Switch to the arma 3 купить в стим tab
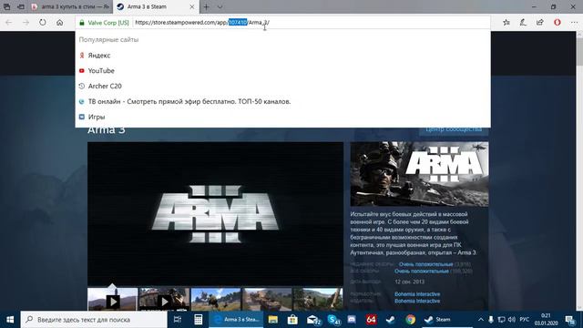 (x=70, y=6)
